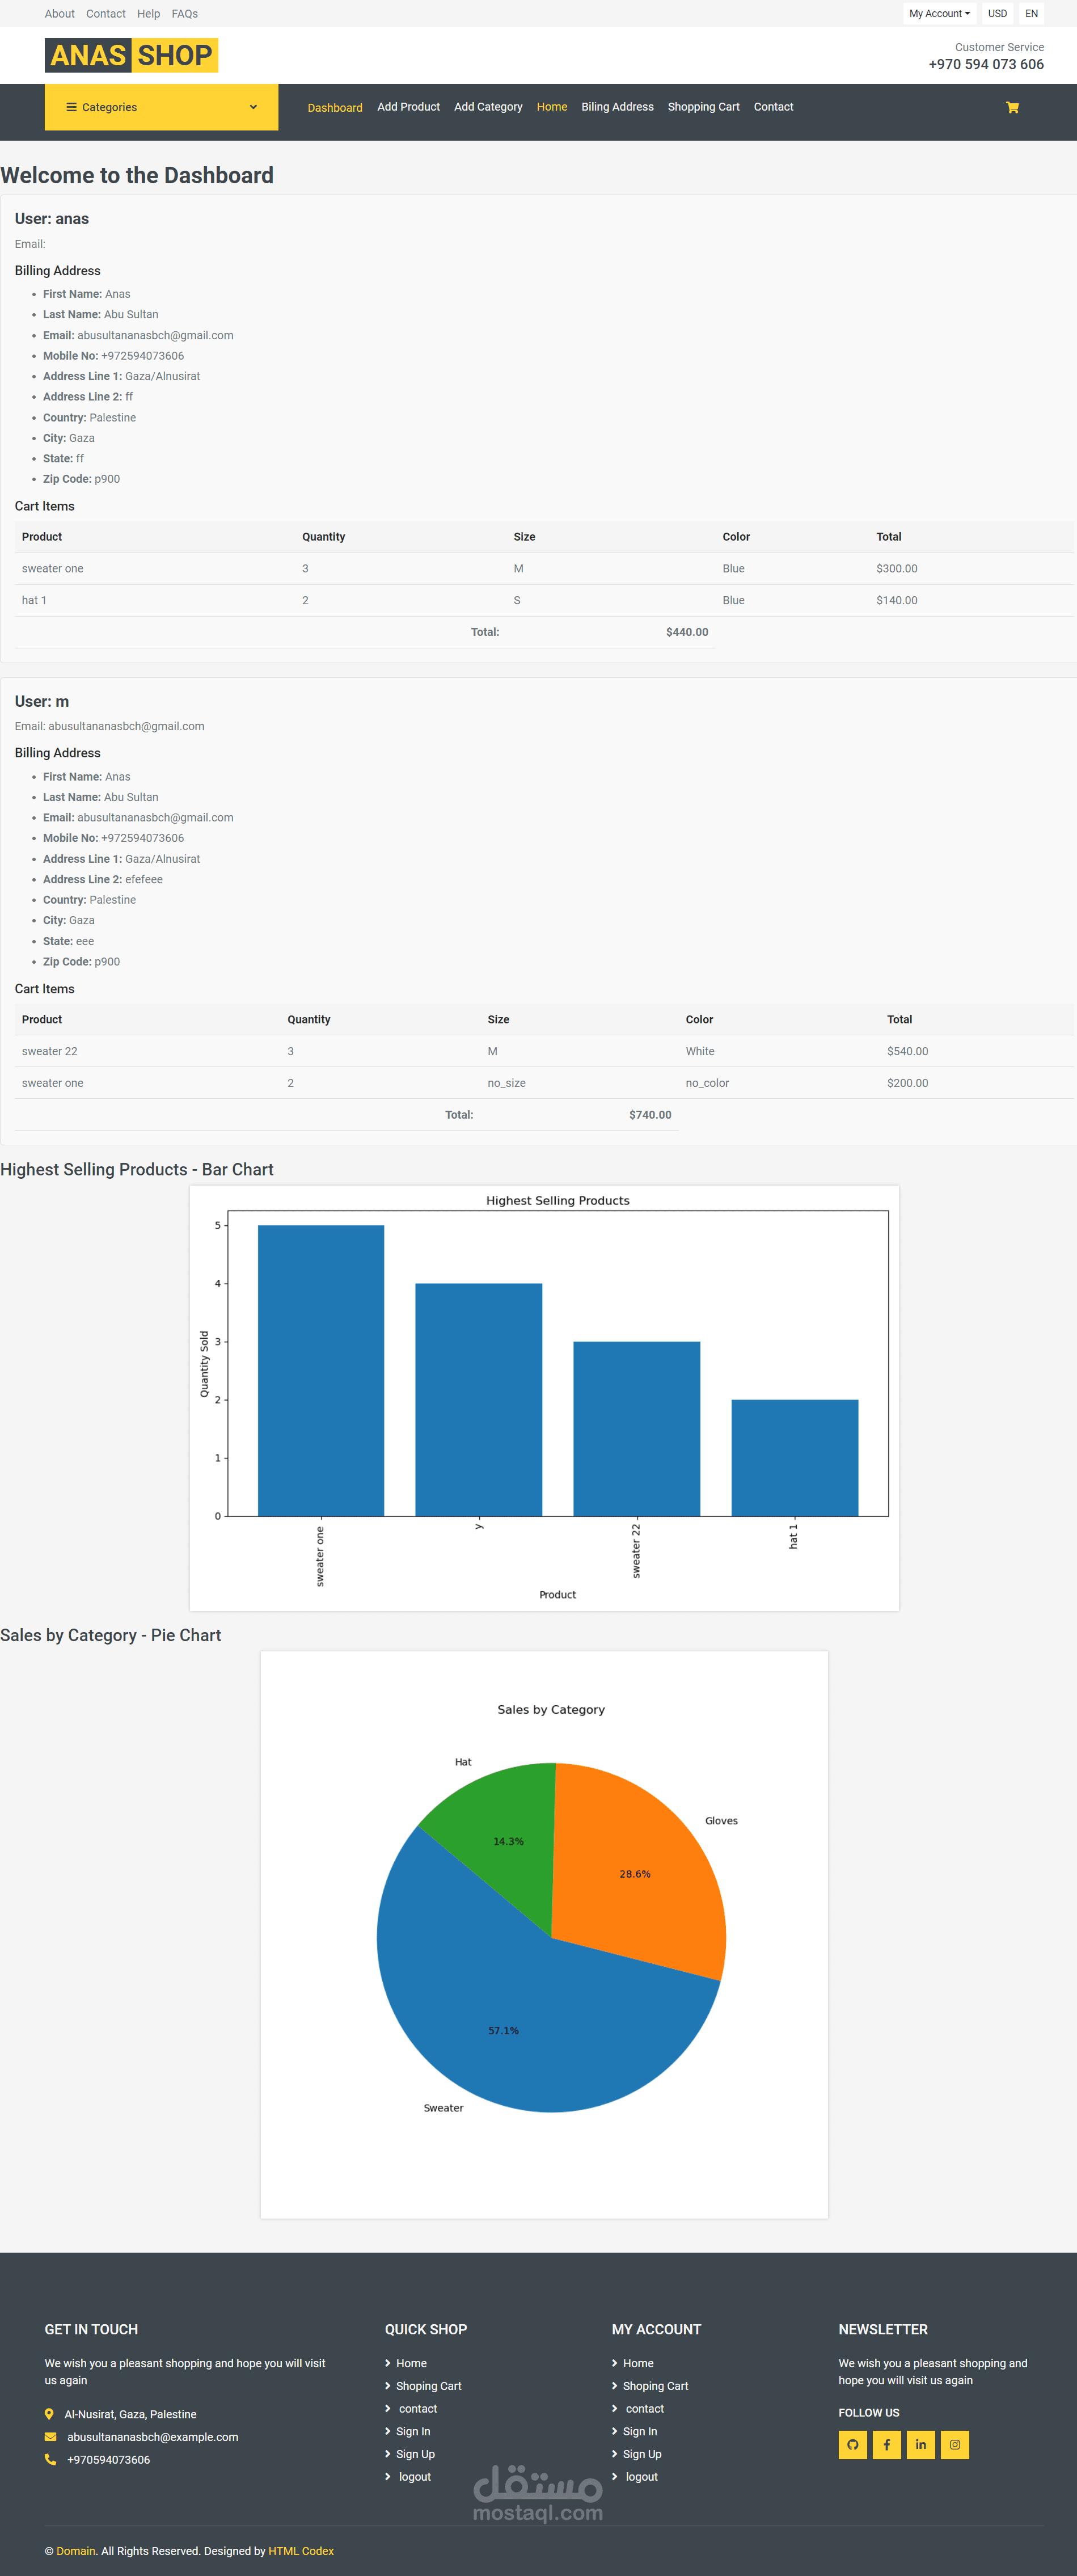This screenshot has width=1077, height=2576.
Task: Click the $740.00 cart total for user m
Action: 650,1115
